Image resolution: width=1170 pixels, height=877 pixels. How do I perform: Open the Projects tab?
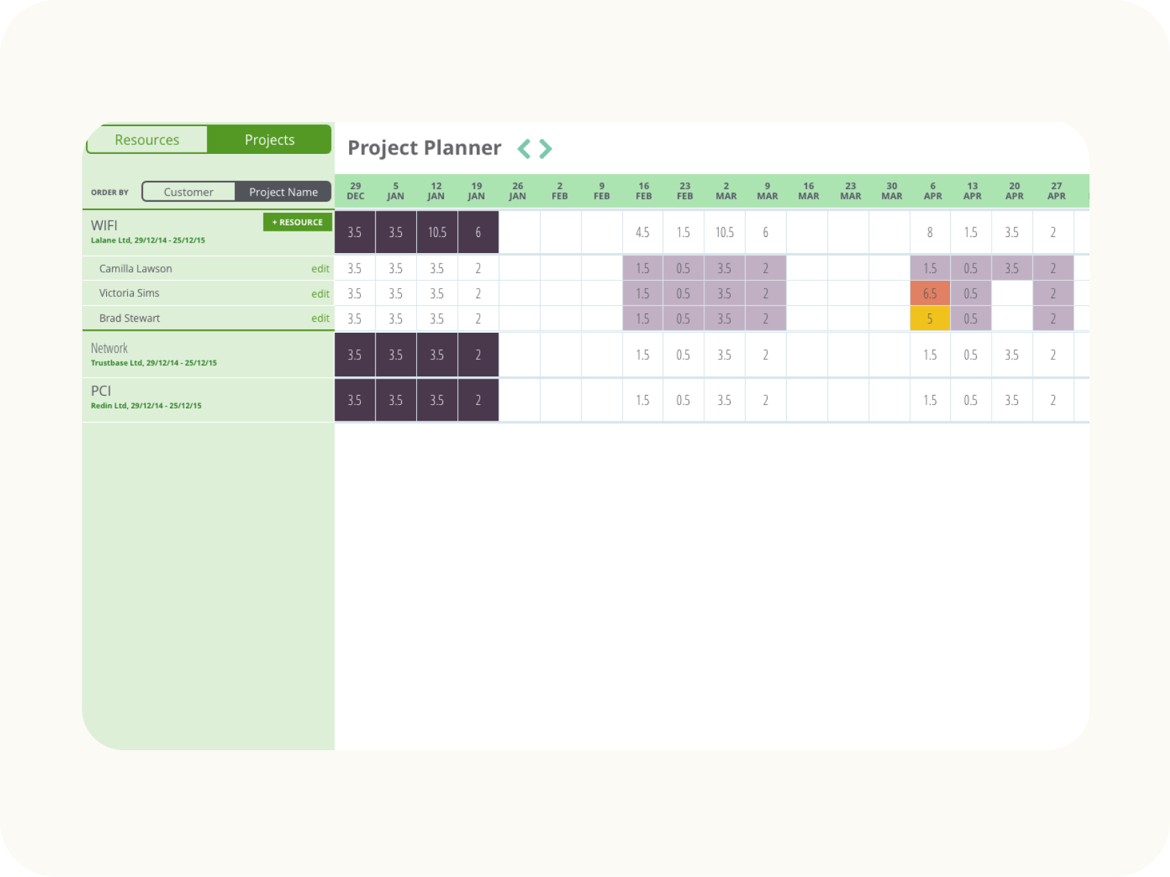point(269,139)
